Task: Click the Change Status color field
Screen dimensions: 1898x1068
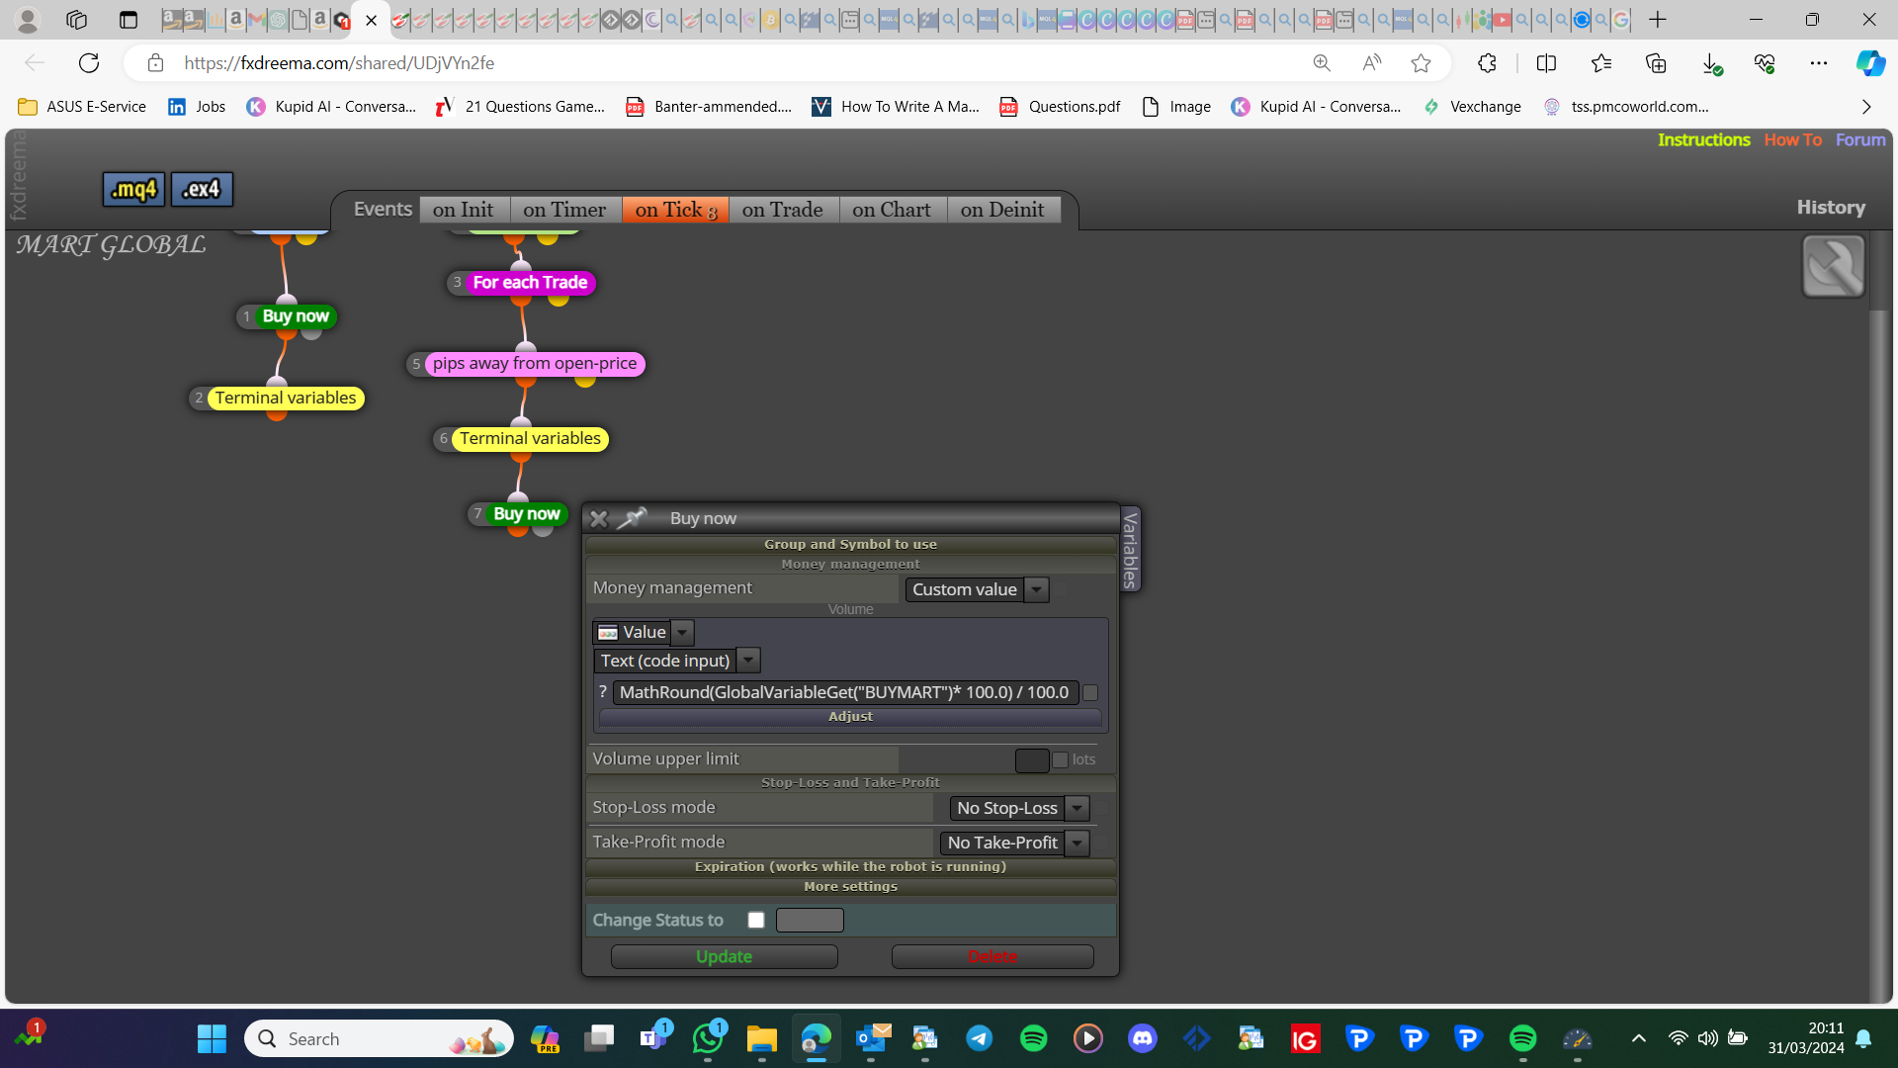Action: [810, 920]
